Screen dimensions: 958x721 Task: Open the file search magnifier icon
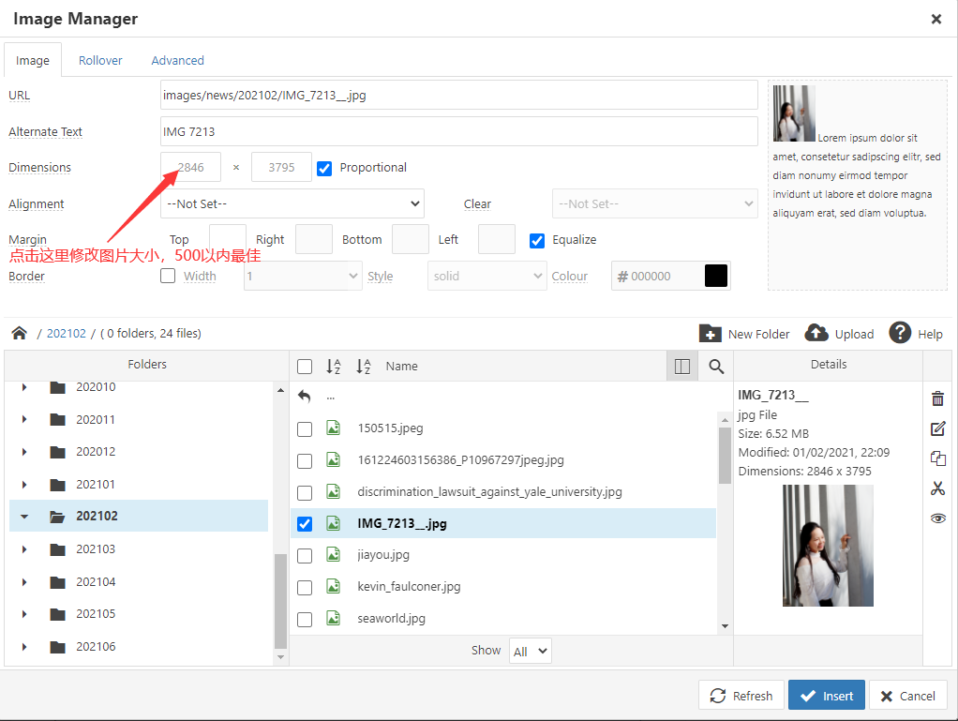point(716,367)
